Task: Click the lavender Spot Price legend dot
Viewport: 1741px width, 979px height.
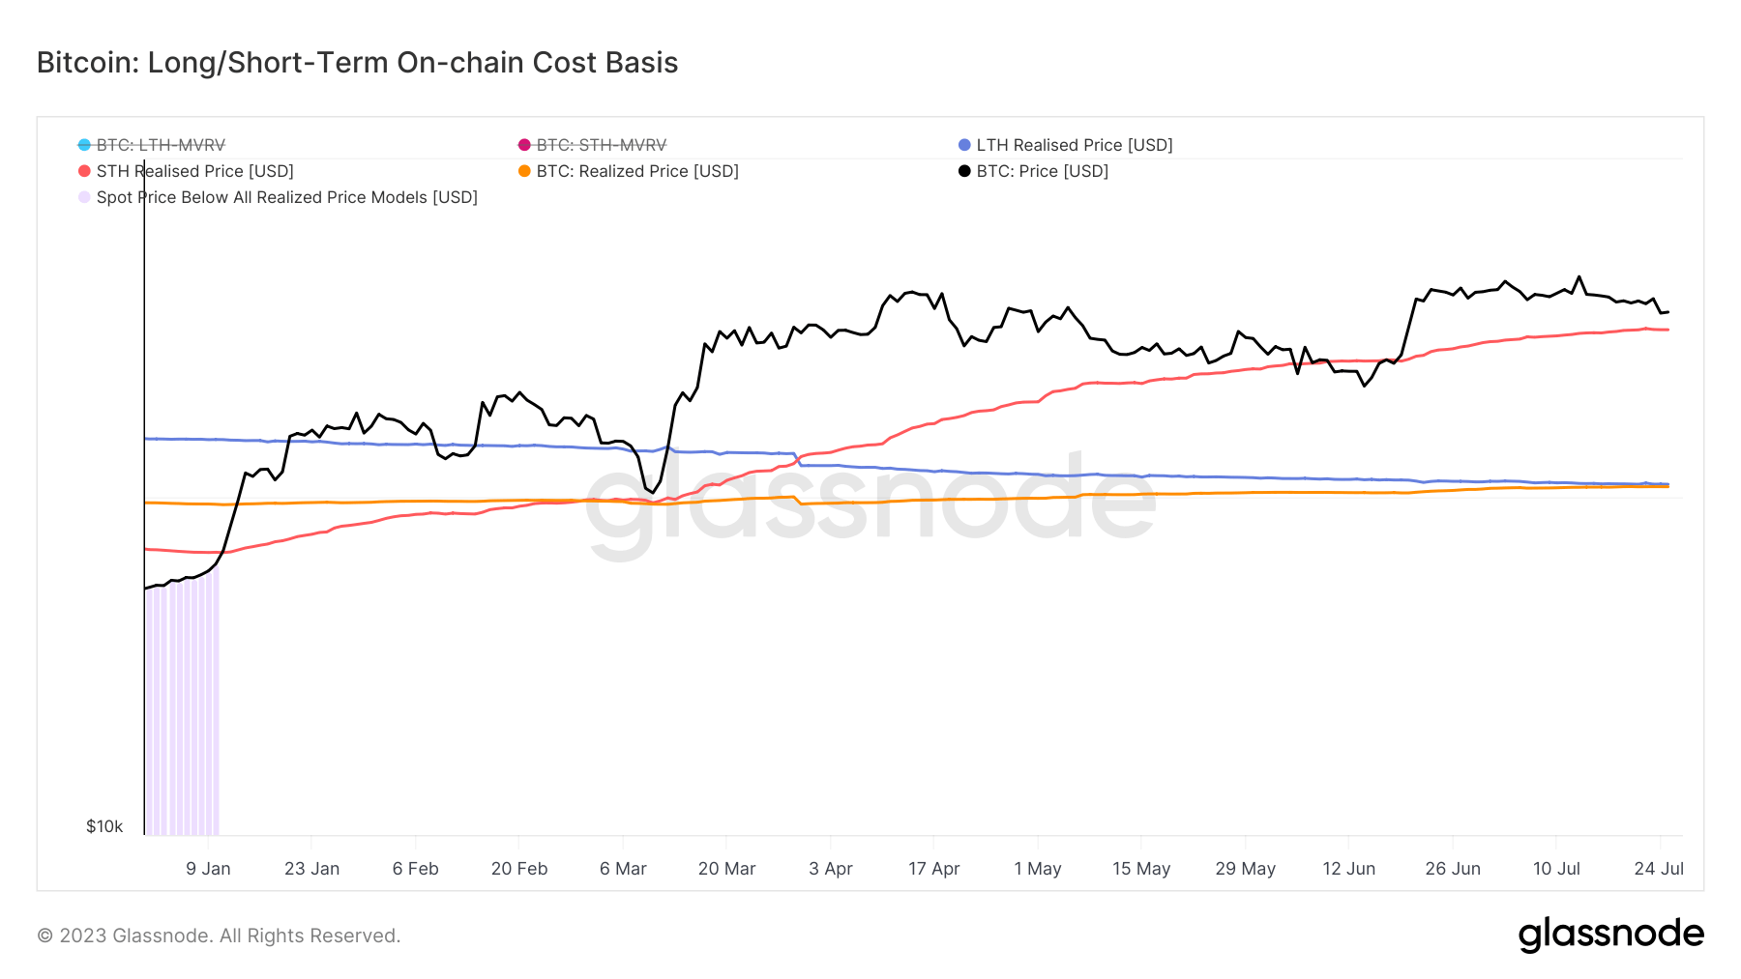Action: (x=85, y=197)
